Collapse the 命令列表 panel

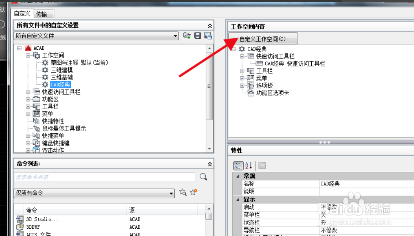[x=210, y=164]
